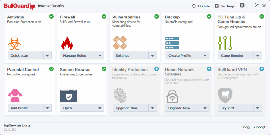
Task: Select the Parental Control pink girl icon
Action: tap(15, 96)
